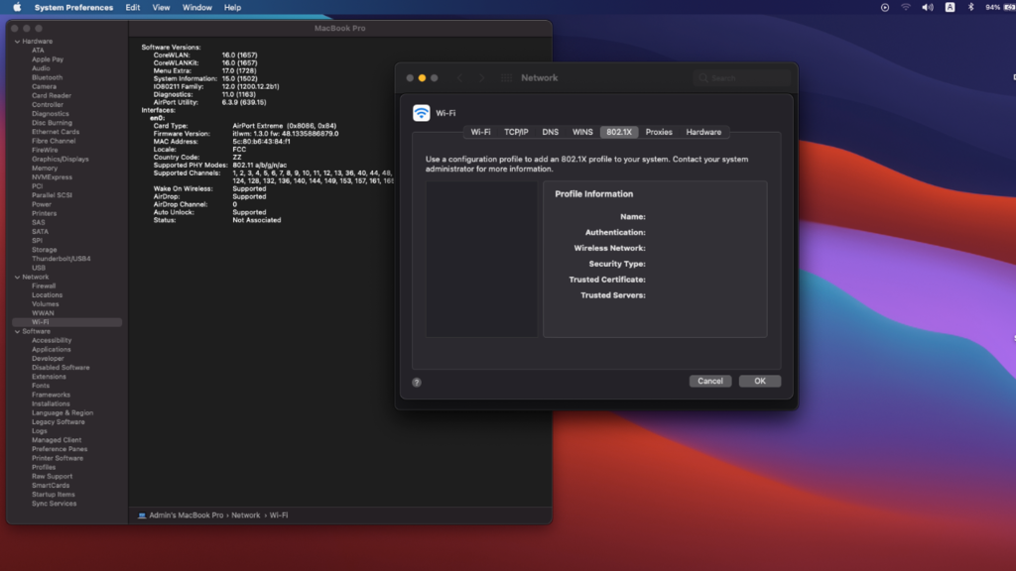Click the Bluetooth icon in the menu bar
This screenshot has height=571, width=1016.
point(970,7)
